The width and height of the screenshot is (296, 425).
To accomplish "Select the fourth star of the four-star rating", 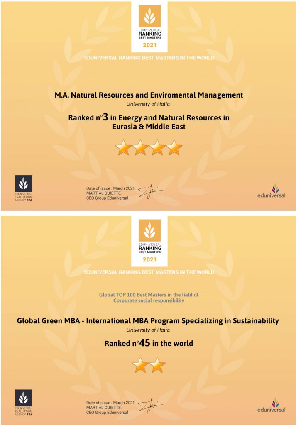I will click(174, 147).
